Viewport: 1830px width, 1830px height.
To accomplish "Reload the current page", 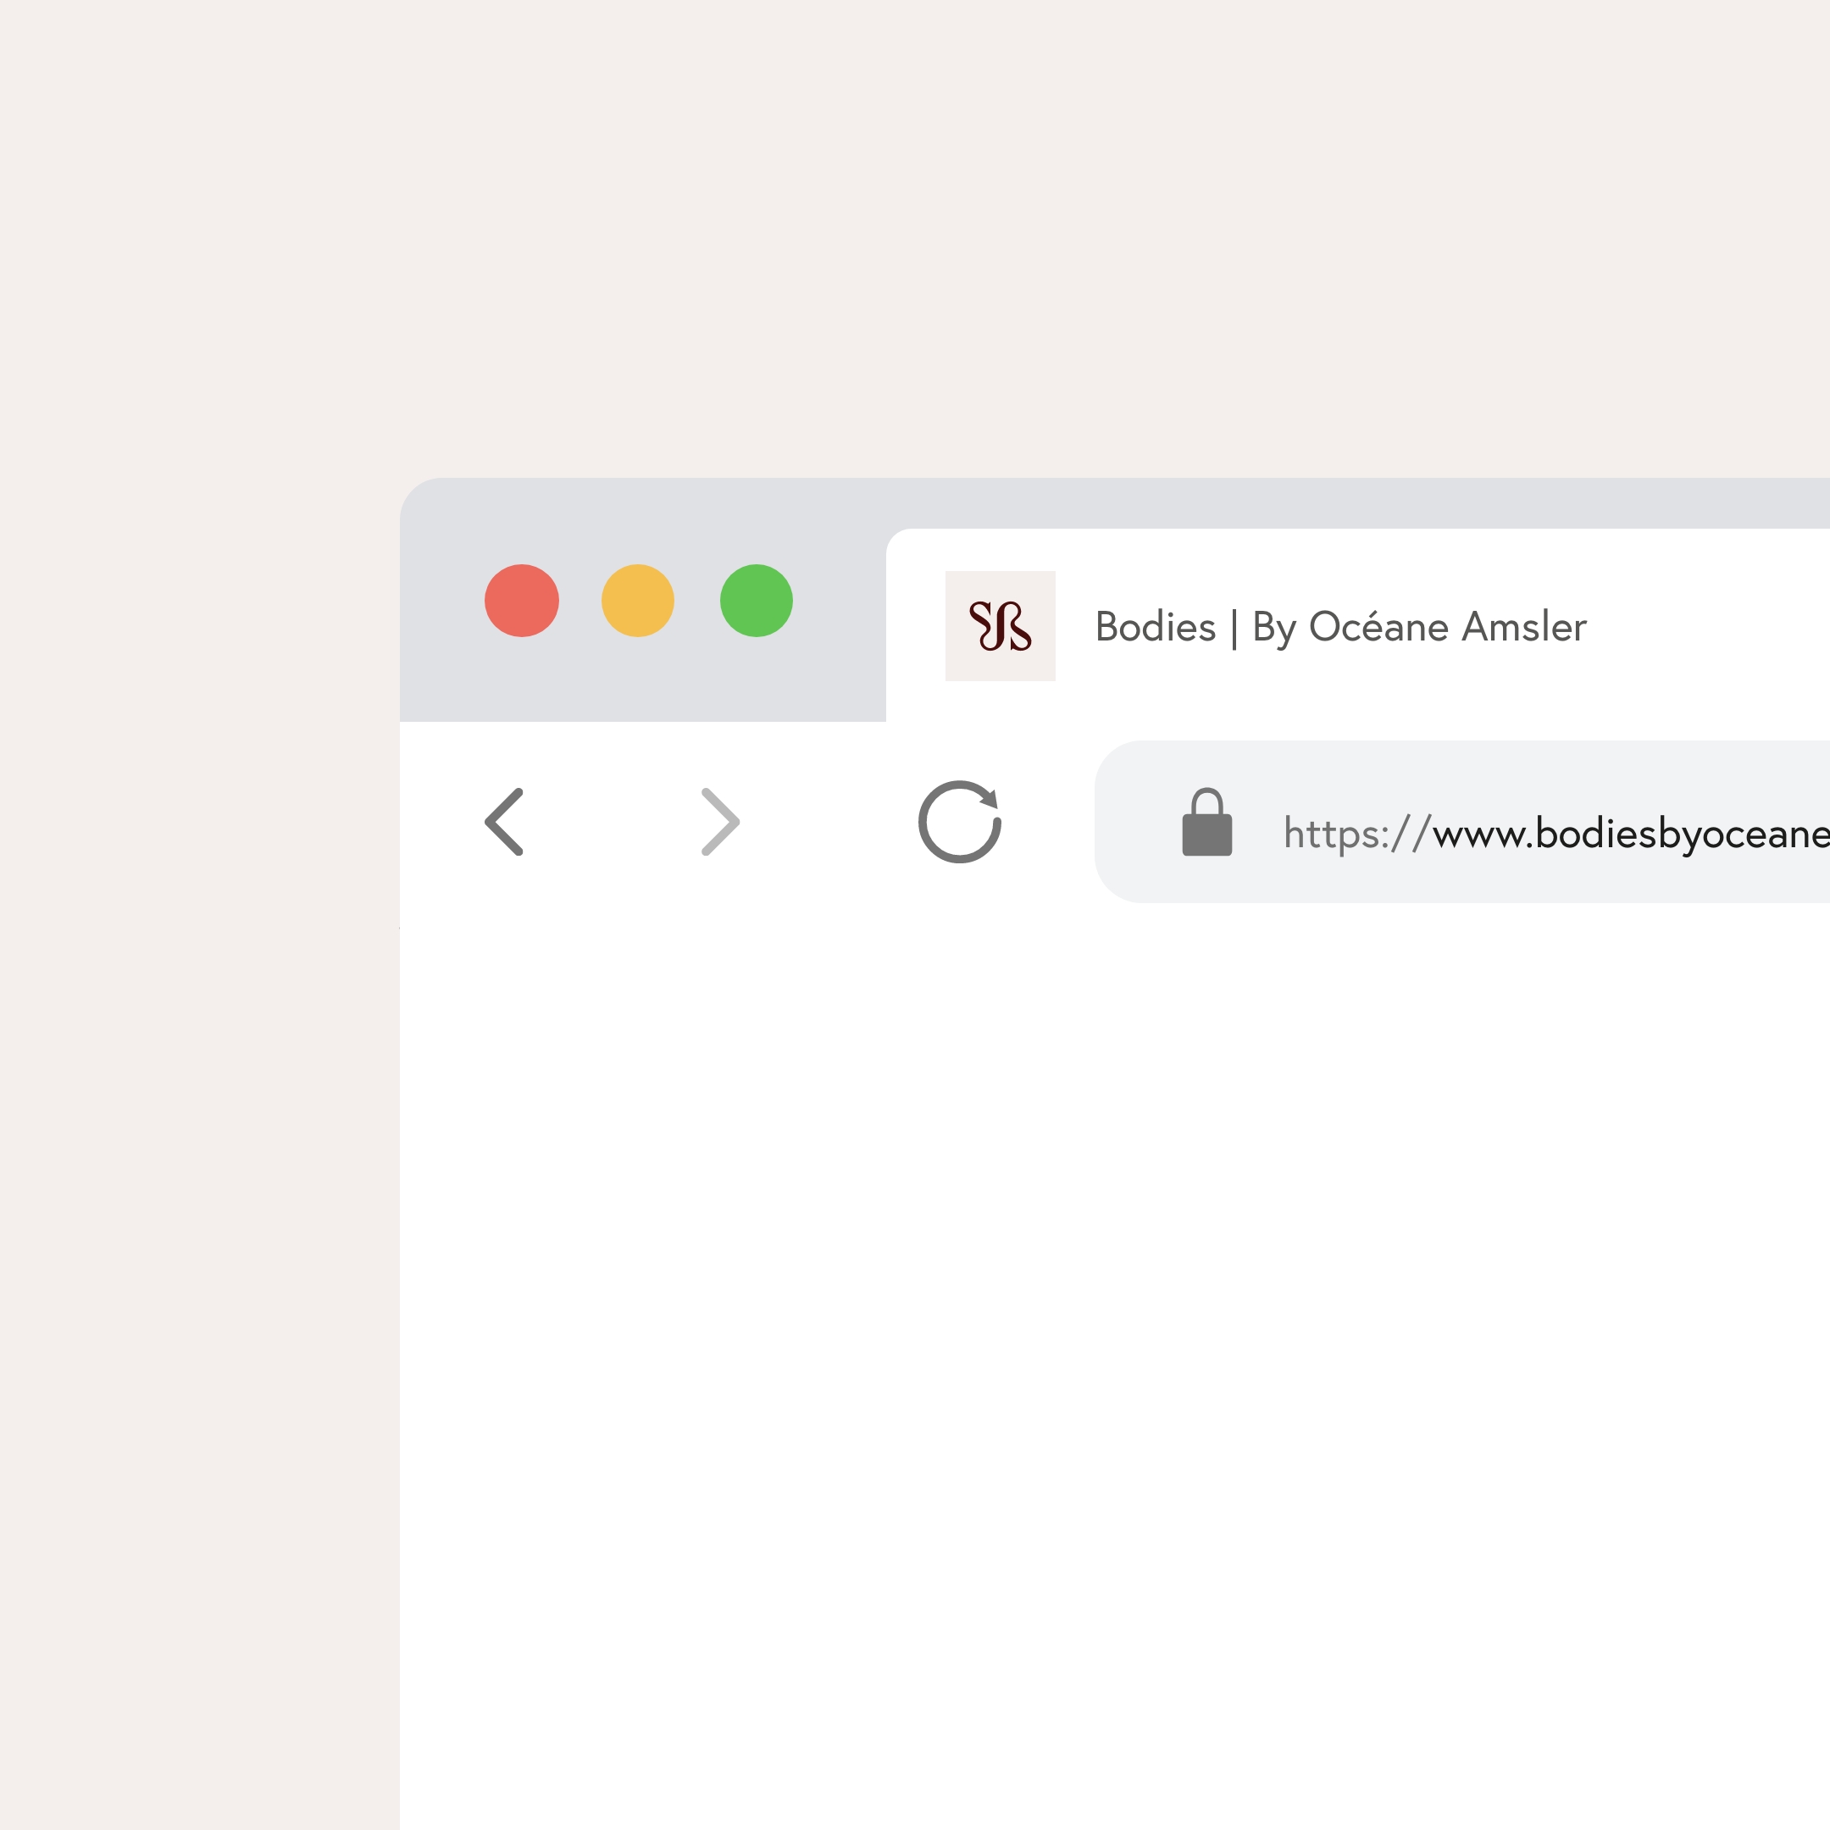I will coord(960,821).
